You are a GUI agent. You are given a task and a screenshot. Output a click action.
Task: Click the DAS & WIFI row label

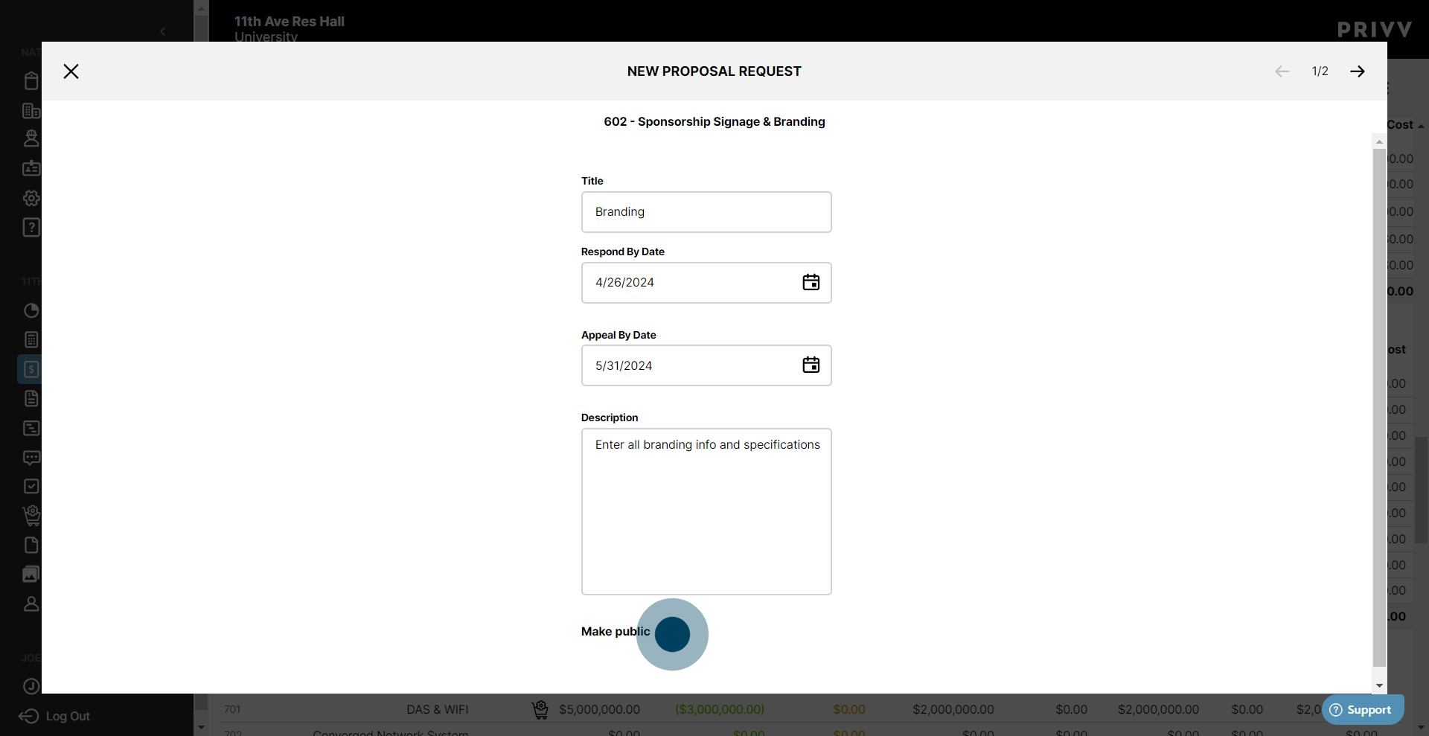point(437,710)
